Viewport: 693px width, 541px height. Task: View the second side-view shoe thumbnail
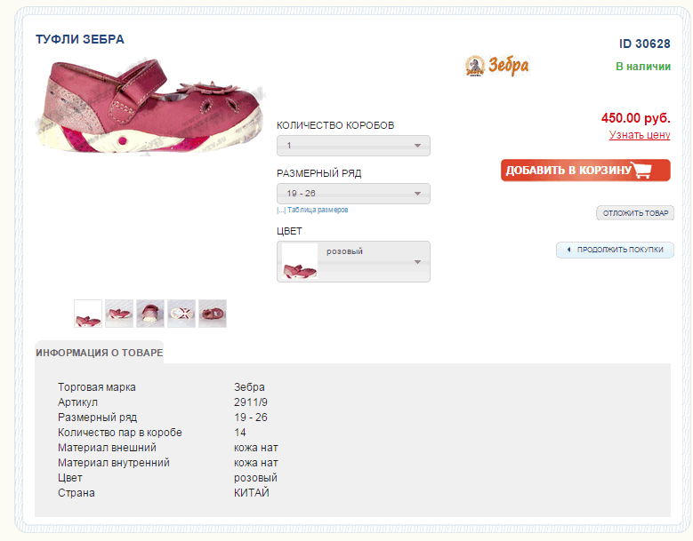pos(119,314)
